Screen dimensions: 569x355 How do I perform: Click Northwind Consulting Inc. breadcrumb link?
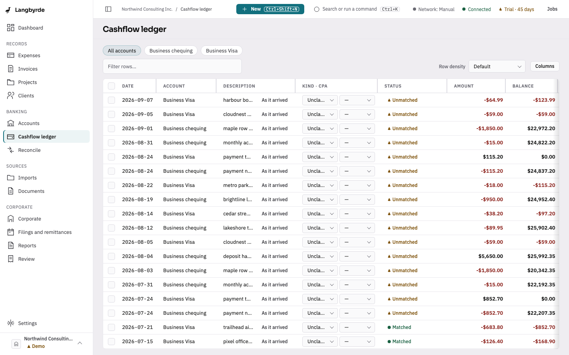tap(147, 9)
